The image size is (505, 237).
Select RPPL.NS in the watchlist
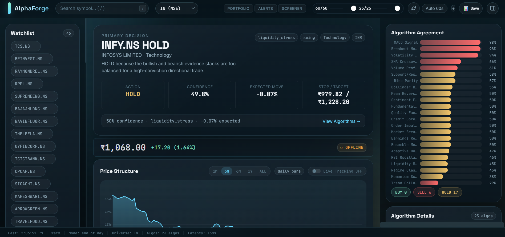(x=27, y=84)
